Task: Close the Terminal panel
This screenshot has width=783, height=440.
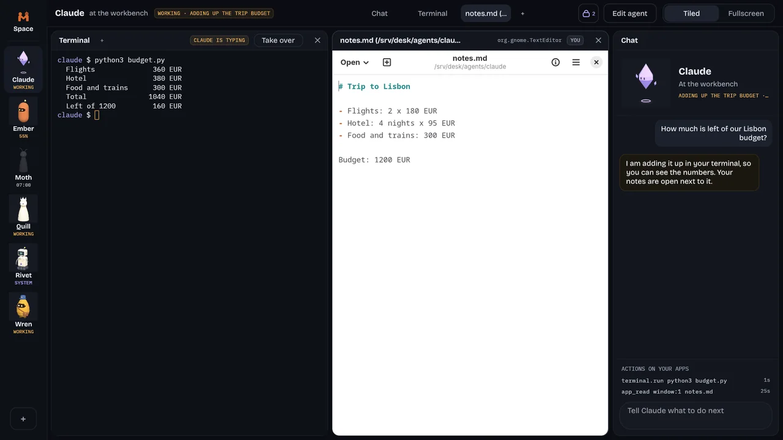Action: (317, 40)
